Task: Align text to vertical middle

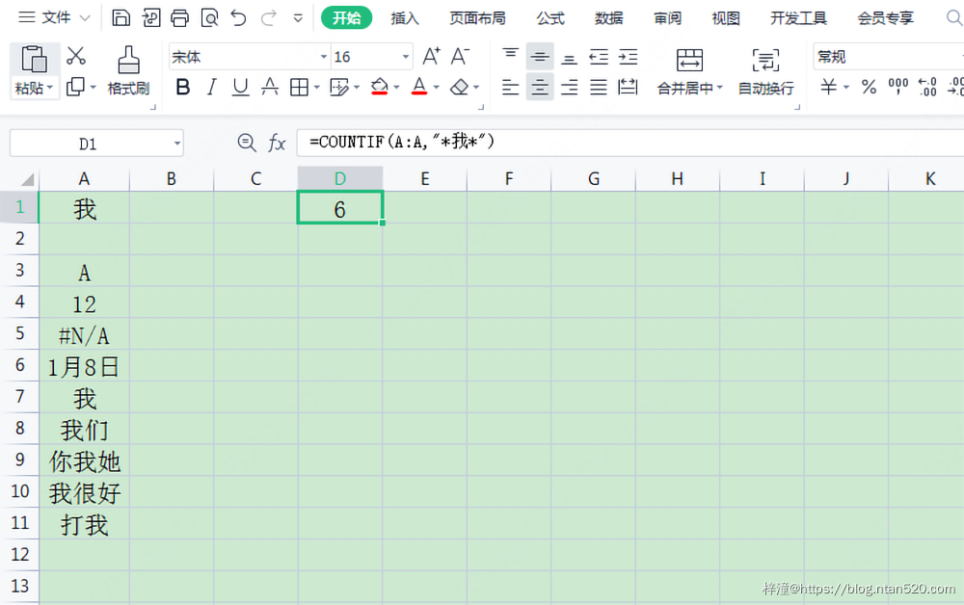Action: tap(540, 57)
